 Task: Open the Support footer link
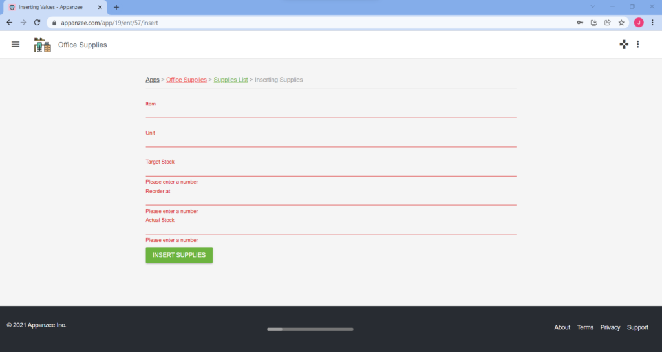(x=637, y=327)
